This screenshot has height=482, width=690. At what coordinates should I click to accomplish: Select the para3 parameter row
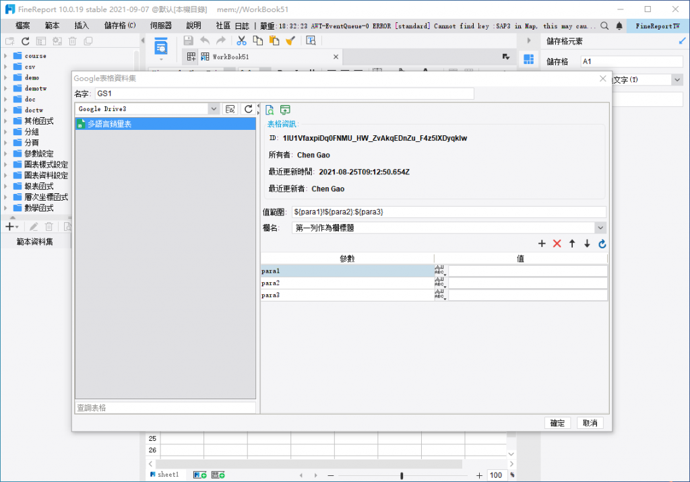(x=347, y=295)
